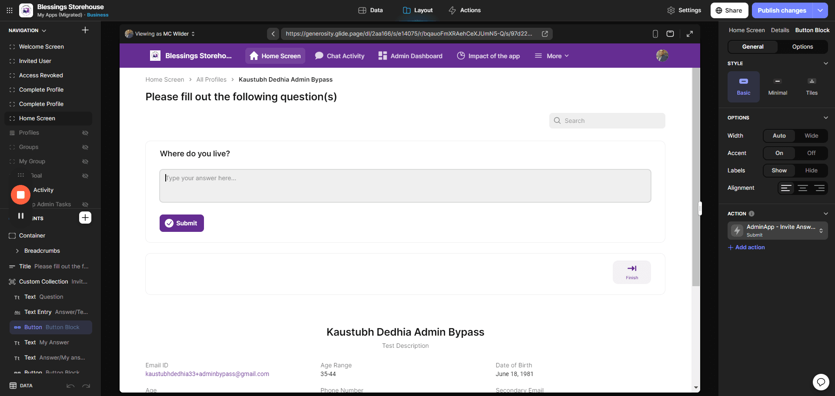Choose the Basic button style
This screenshot has height=396, width=835.
point(744,87)
